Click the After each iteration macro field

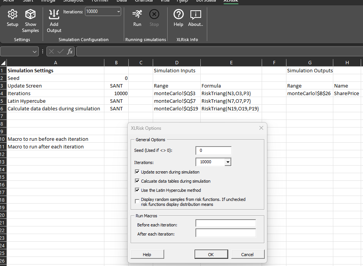(226, 233)
